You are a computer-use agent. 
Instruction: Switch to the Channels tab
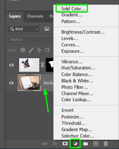[x=35, y=16]
